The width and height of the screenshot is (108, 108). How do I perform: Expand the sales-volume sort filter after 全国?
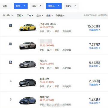click(60, 16)
